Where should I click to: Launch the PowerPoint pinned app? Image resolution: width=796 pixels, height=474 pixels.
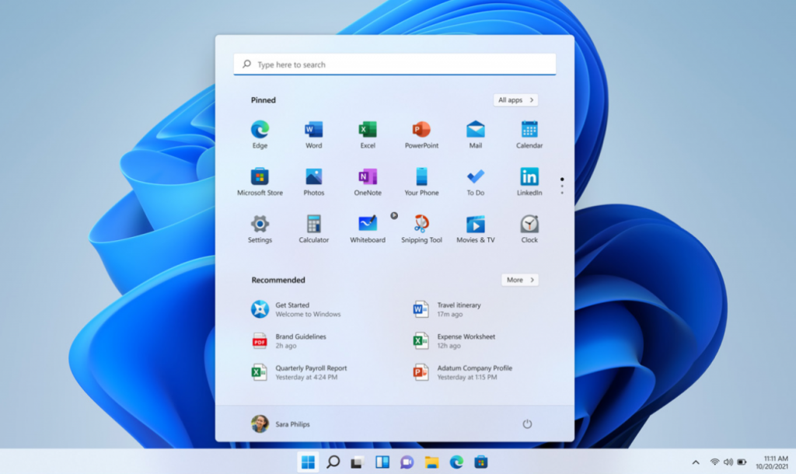421,134
